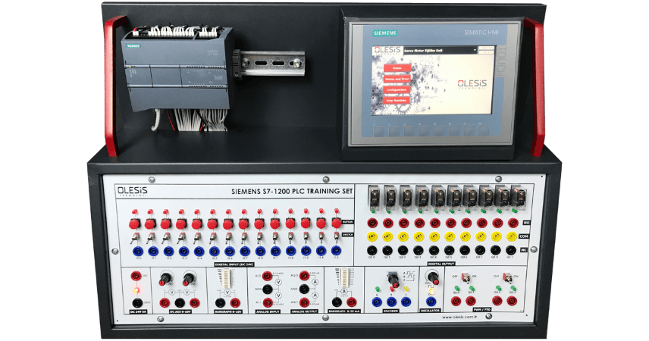
Task: Select the Siemens S7-1200 PLC module
Action: [177, 70]
